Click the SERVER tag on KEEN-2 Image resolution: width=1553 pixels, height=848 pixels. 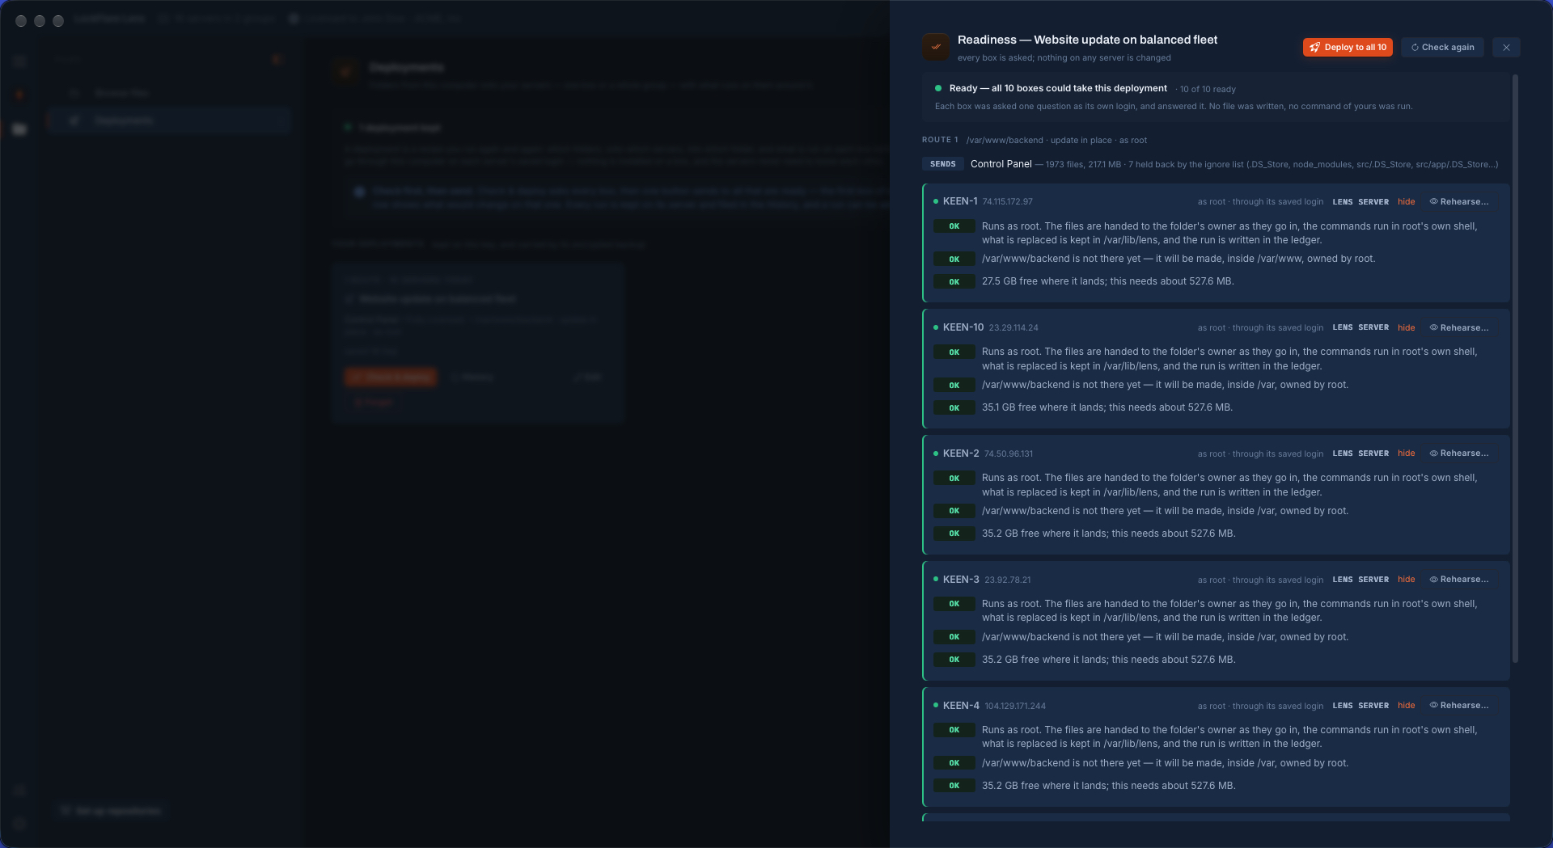pos(1373,454)
